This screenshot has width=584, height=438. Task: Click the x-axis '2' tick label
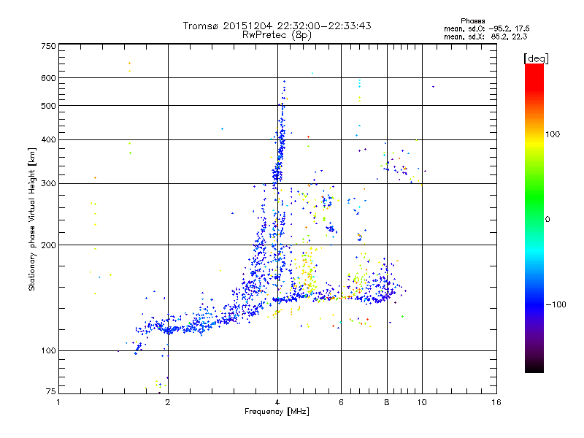click(x=168, y=402)
